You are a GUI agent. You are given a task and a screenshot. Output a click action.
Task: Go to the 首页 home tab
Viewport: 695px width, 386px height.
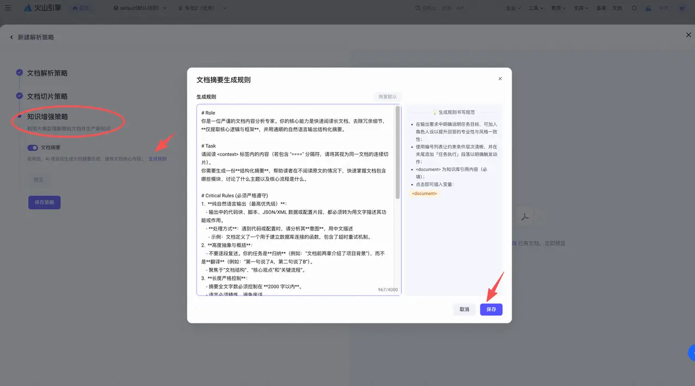[x=80, y=8]
